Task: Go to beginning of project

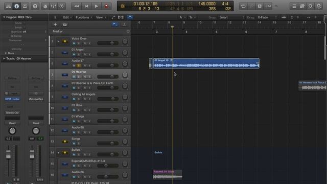Action: (86, 6)
